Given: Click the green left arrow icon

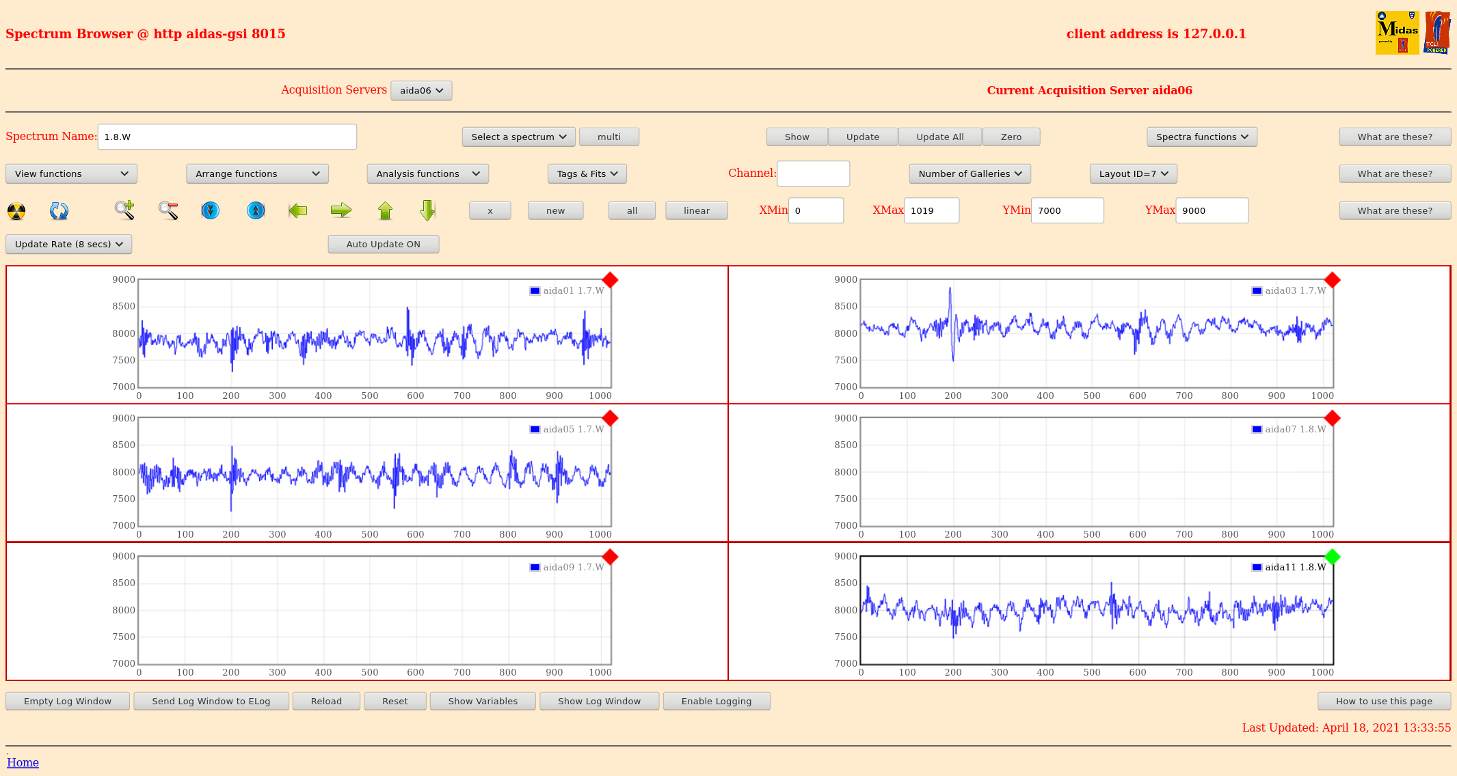Looking at the screenshot, I should pos(298,210).
